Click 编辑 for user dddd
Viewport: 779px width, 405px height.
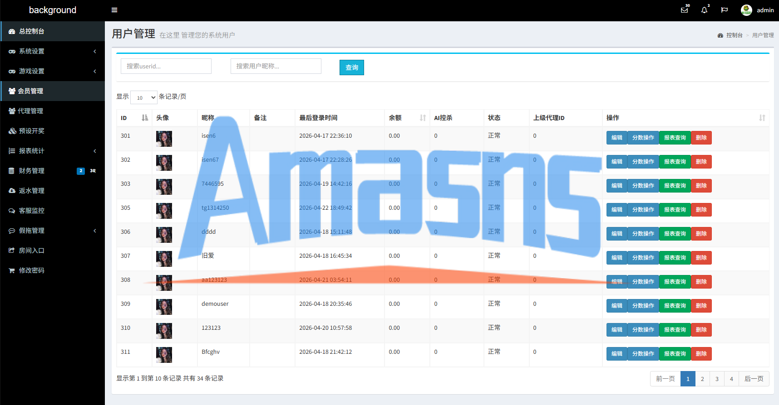point(616,234)
